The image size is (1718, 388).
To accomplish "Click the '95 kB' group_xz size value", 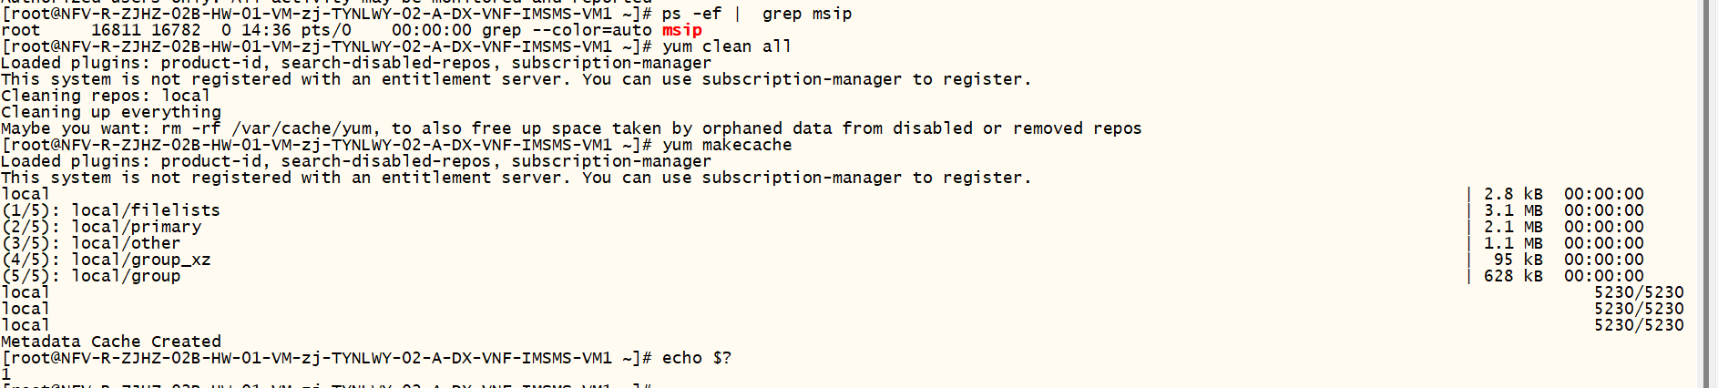I will click(x=1518, y=260).
